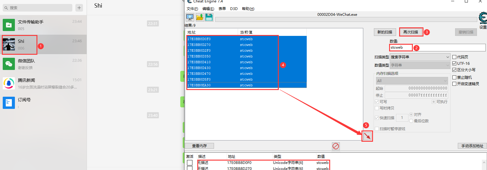
Task: Click the 腾讯新闻 avatar icon
Action: 9,83
